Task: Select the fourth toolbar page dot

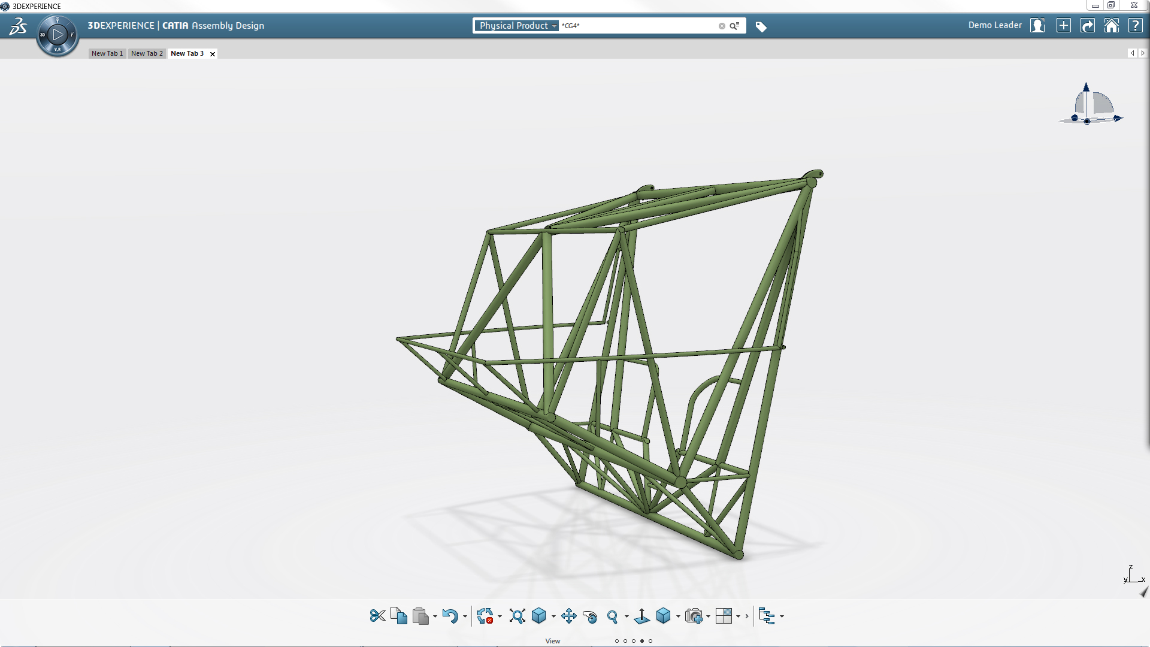Action: (x=642, y=641)
